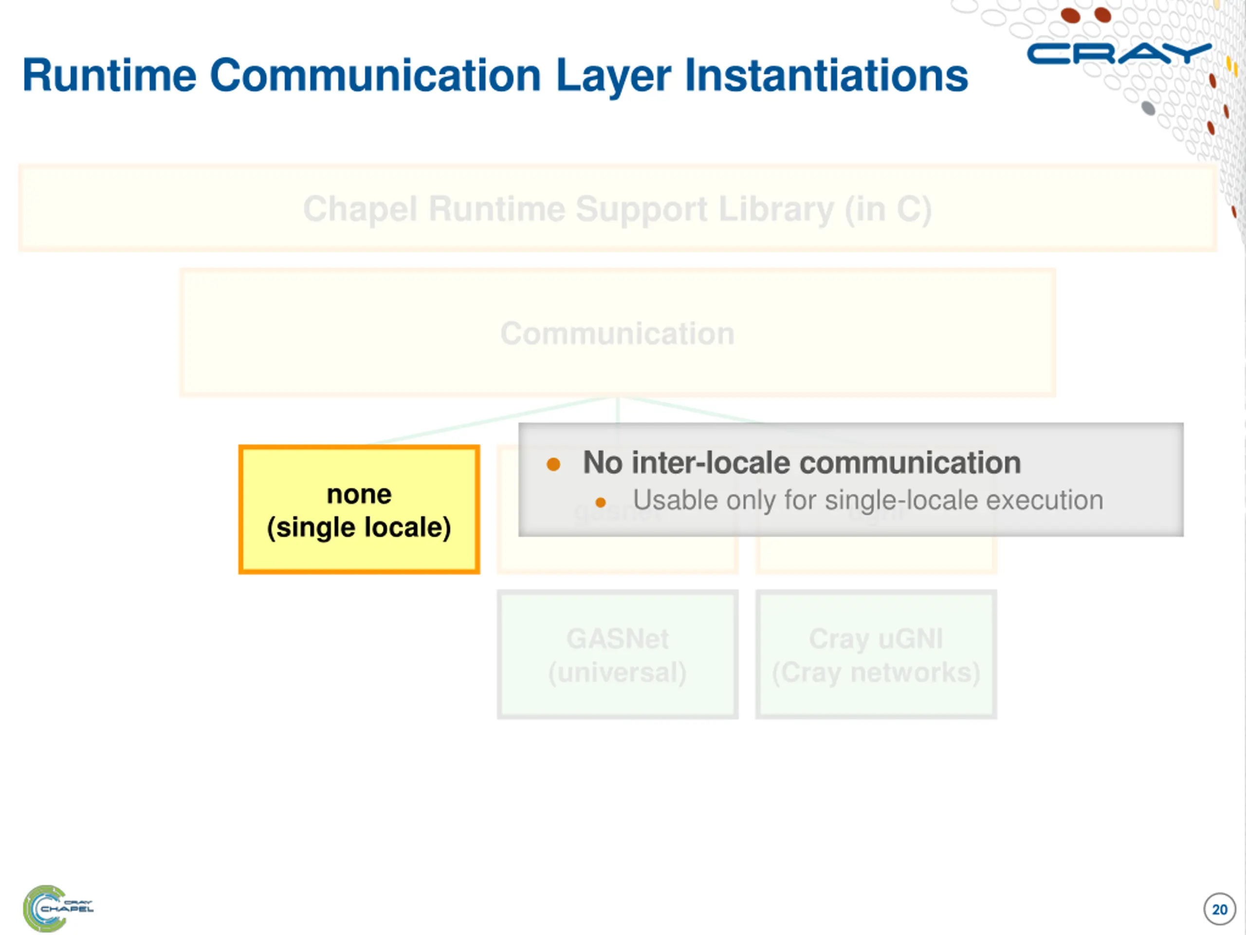Click the Cray logo in the corner

[1119, 54]
